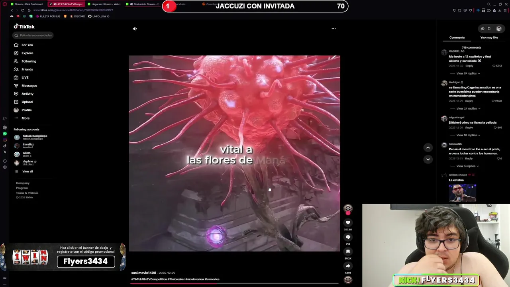Click the browser address bar URL
The width and height of the screenshot is (510, 287).
[x=73, y=10]
